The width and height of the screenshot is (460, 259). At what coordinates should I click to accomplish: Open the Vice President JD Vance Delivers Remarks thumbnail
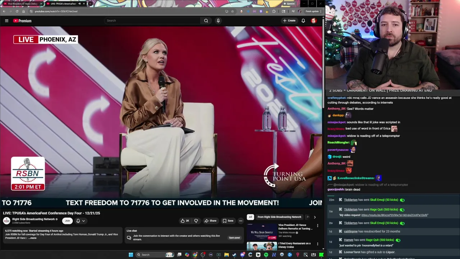coord(262,231)
